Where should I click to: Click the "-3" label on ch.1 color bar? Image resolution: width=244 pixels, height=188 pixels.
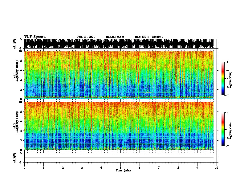click(x=227, y=62)
